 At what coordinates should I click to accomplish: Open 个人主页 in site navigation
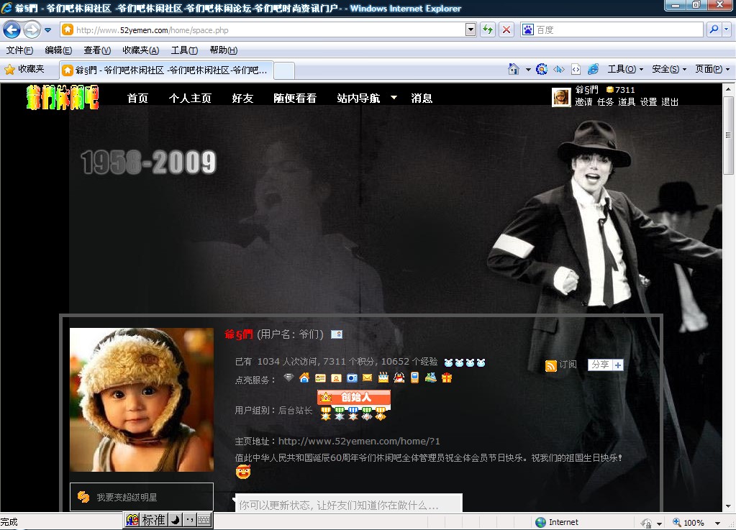190,98
